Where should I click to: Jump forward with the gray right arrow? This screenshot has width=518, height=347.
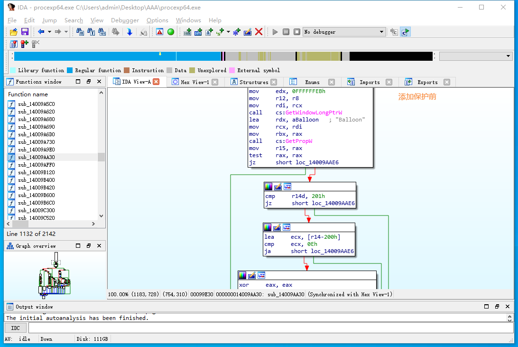(58, 32)
